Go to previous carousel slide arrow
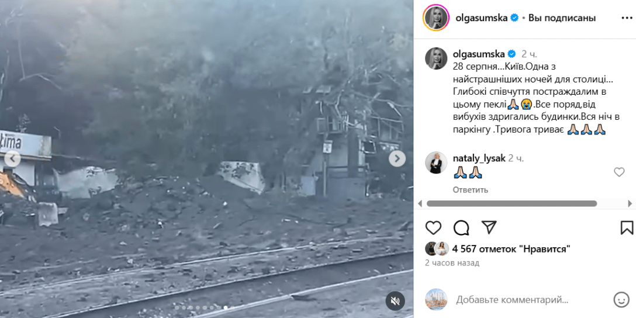 tap(12, 158)
